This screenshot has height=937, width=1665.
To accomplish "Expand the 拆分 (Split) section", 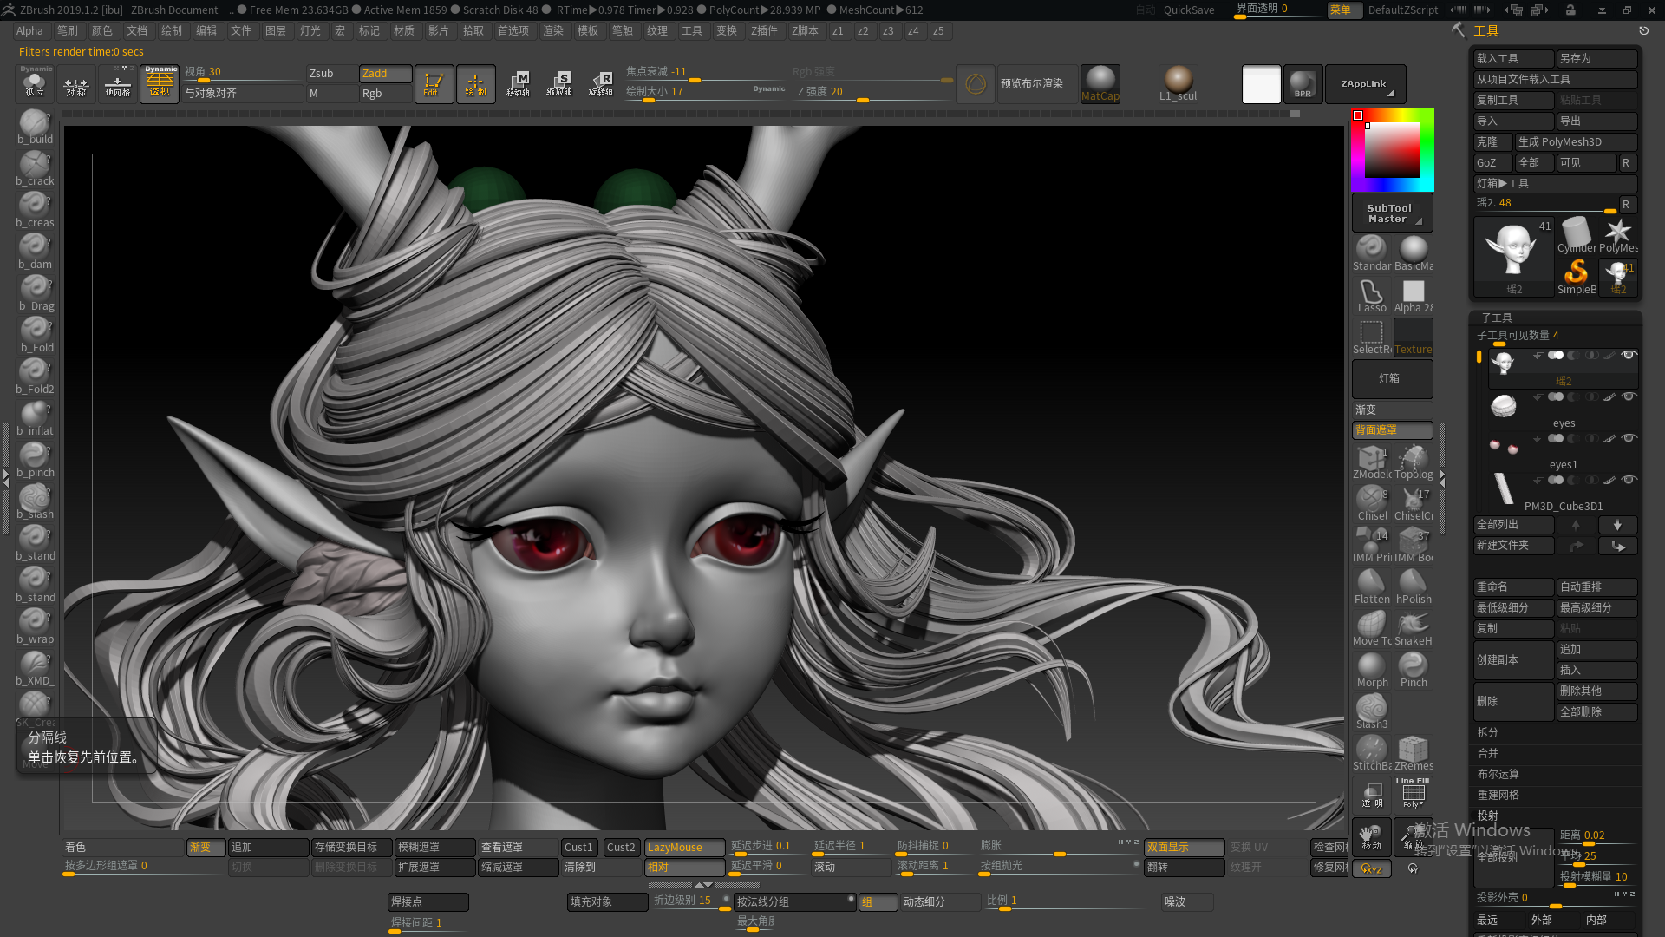I will (x=1488, y=732).
